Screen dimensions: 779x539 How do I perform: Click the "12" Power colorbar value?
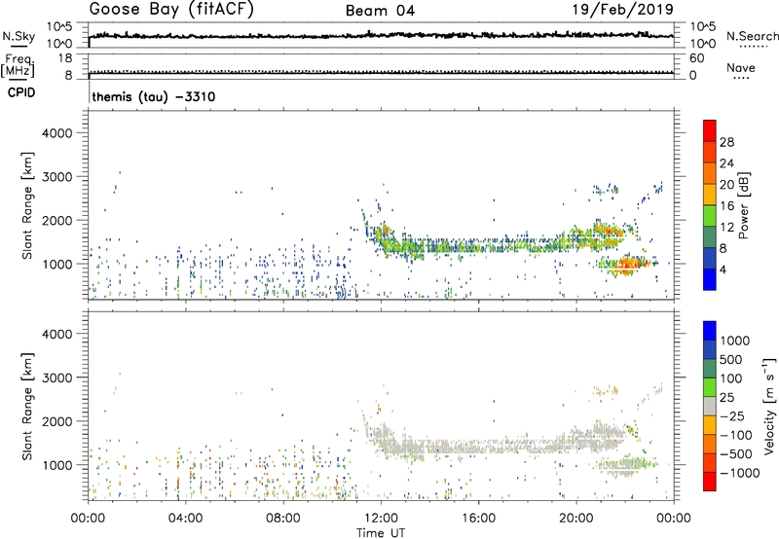click(x=726, y=228)
